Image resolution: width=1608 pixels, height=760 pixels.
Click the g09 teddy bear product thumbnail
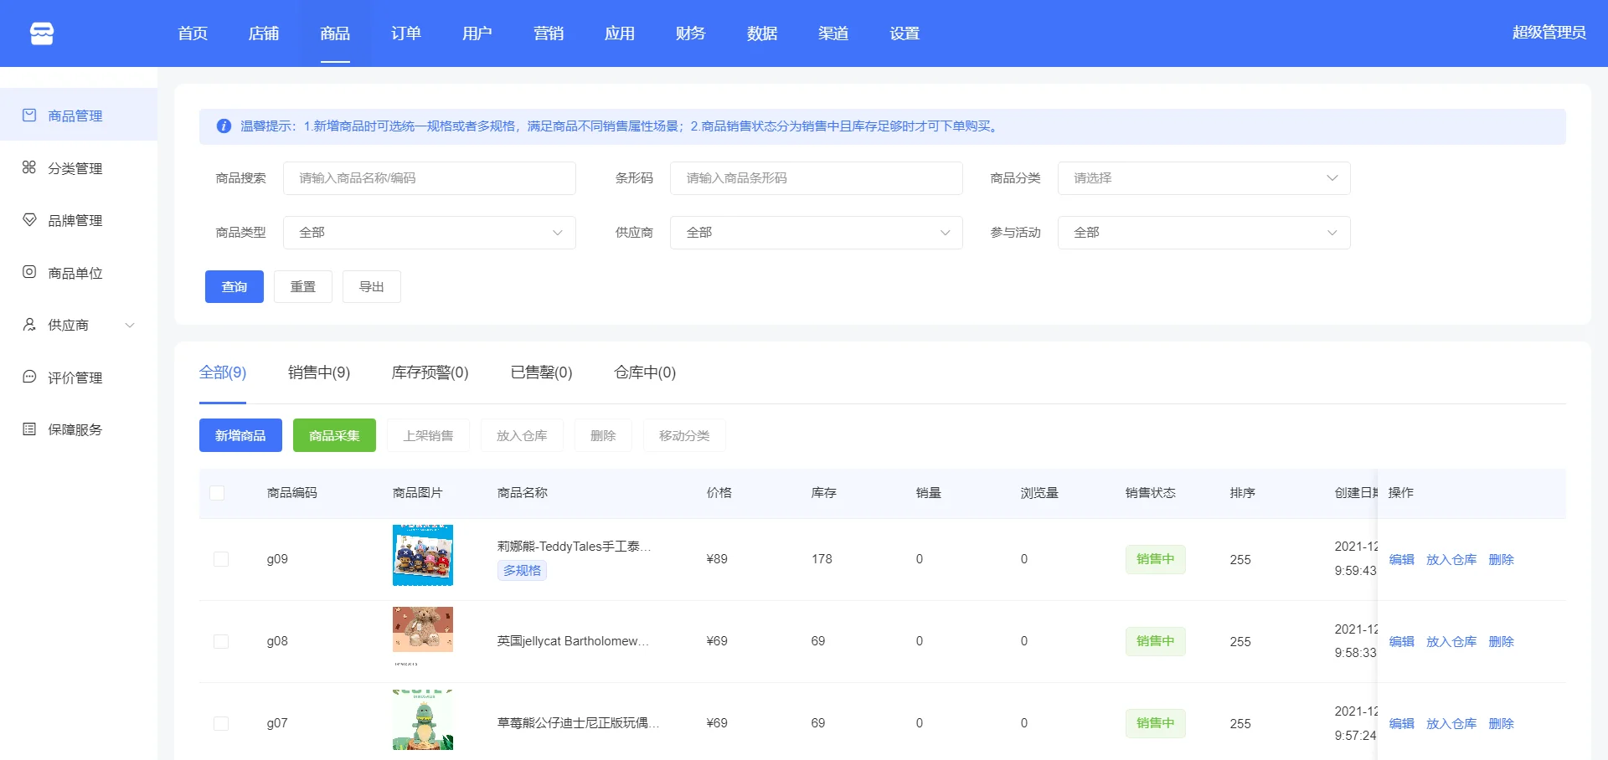click(423, 555)
